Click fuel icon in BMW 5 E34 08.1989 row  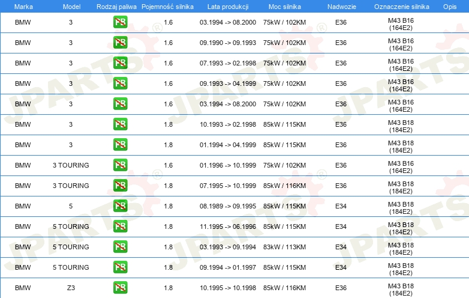(120, 206)
